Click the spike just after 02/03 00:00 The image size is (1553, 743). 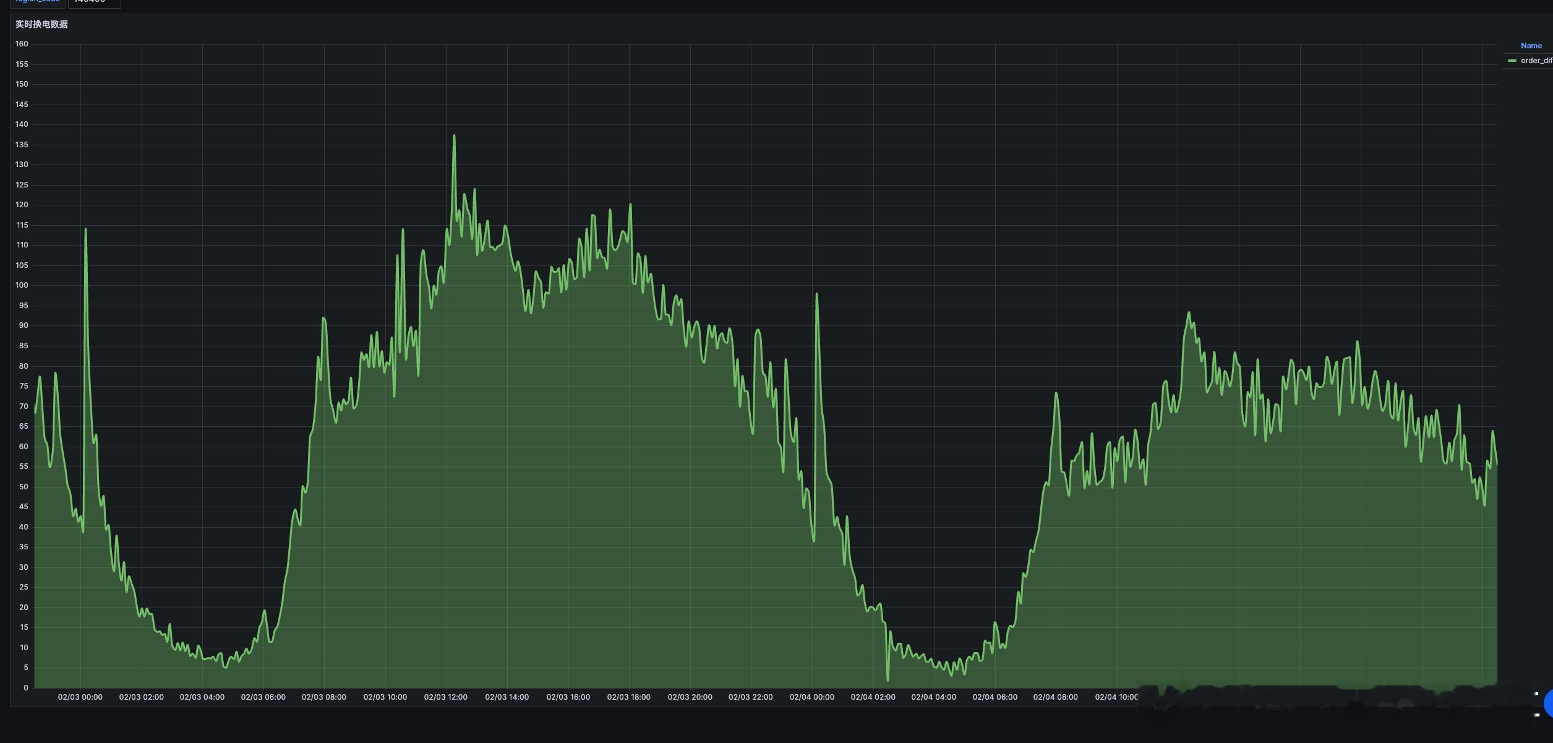[85, 230]
